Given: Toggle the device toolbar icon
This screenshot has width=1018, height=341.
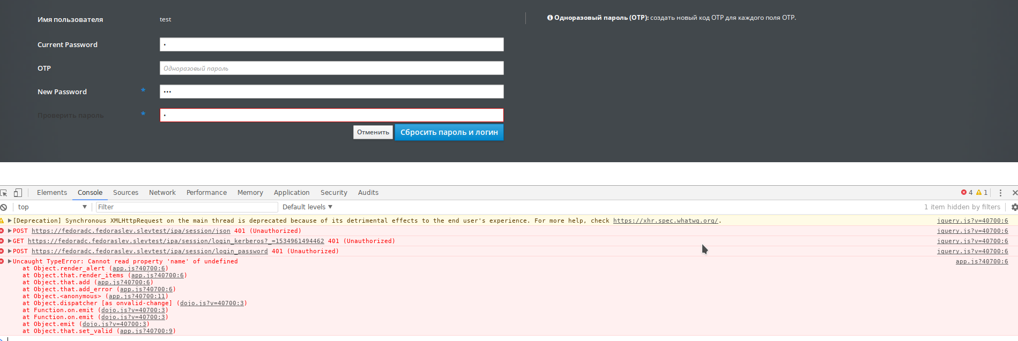Looking at the screenshot, I should (18, 193).
